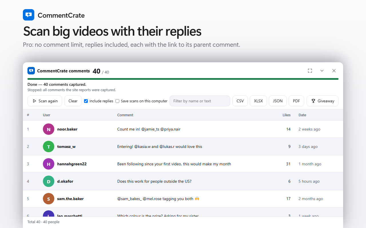Click the likes value 31

(288, 164)
